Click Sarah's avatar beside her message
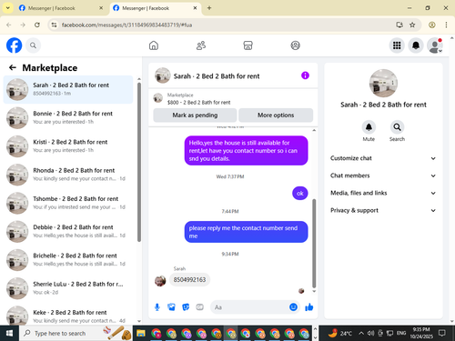Image resolution: width=455 pixels, height=341 pixels. coord(160,281)
